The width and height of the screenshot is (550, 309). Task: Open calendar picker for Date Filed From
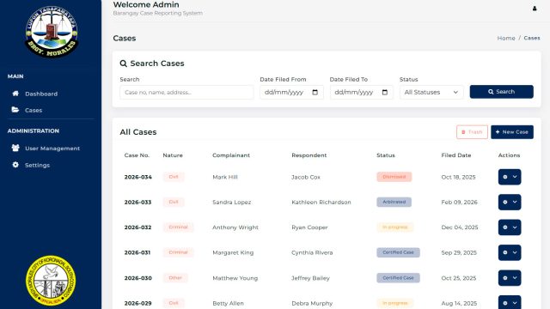coord(315,92)
